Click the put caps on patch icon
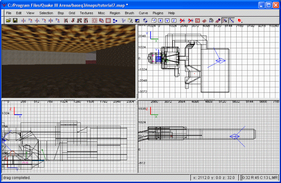The height and width of the screenshot is (183, 281). click(x=218, y=21)
